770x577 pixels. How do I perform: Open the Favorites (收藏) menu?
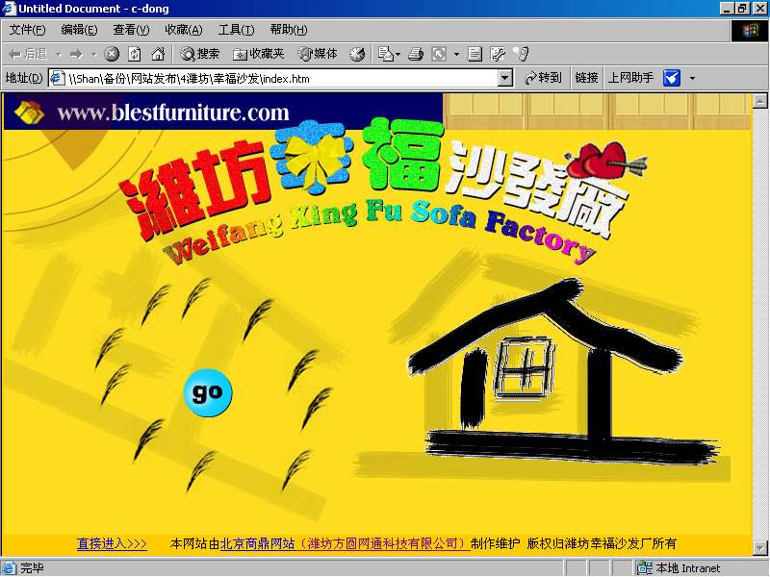(x=183, y=30)
